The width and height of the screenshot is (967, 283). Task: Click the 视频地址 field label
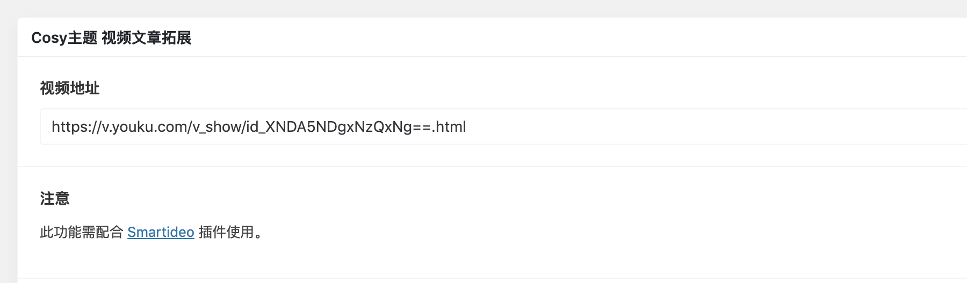point(70,88)
